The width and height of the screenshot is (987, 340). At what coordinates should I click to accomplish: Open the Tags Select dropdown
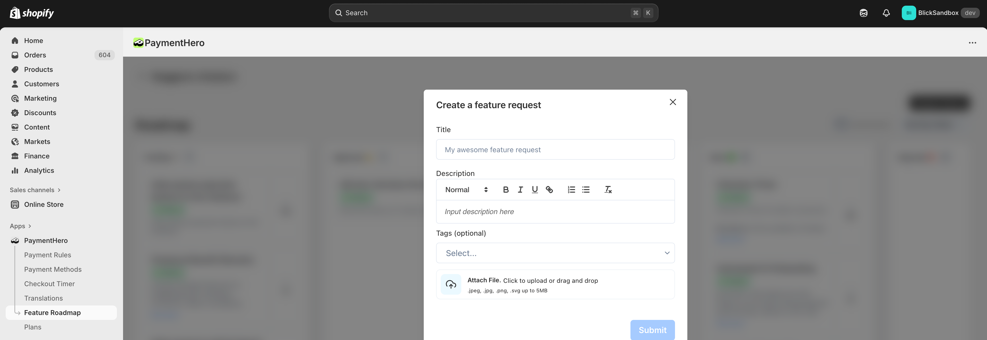click(555, 253)
